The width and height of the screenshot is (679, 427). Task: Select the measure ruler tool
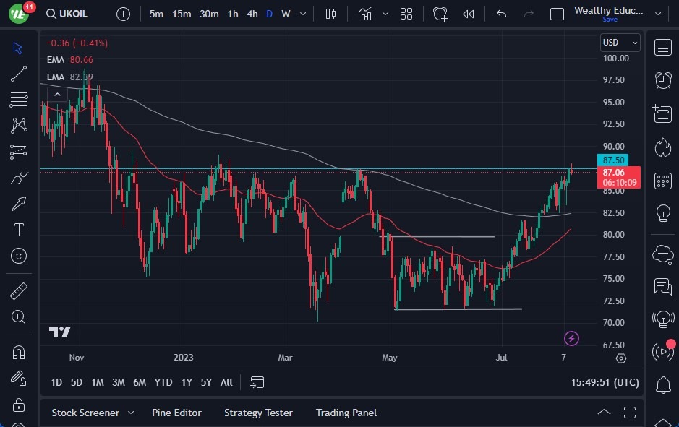pos(18,290)
